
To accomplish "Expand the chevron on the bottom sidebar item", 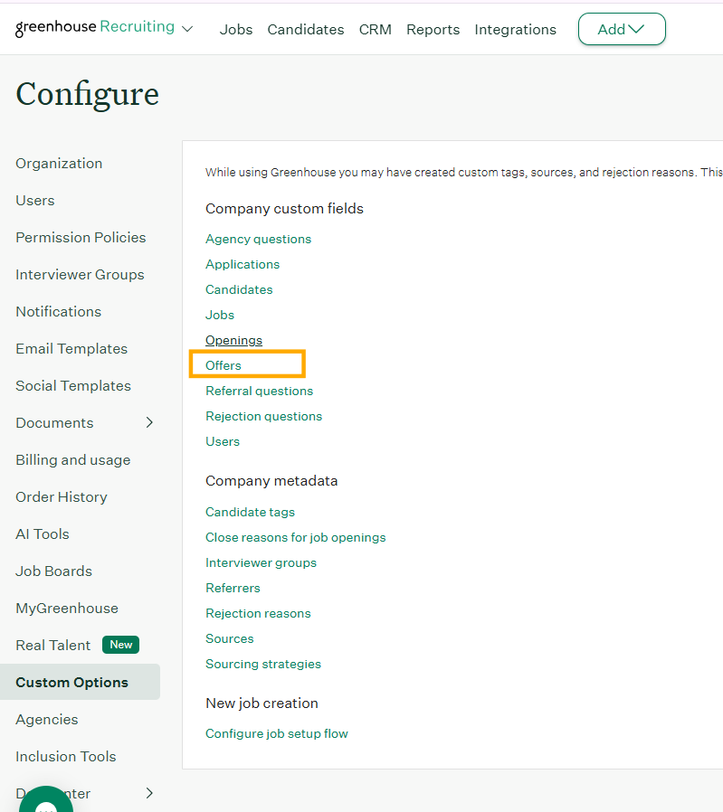I will [149, 793].
